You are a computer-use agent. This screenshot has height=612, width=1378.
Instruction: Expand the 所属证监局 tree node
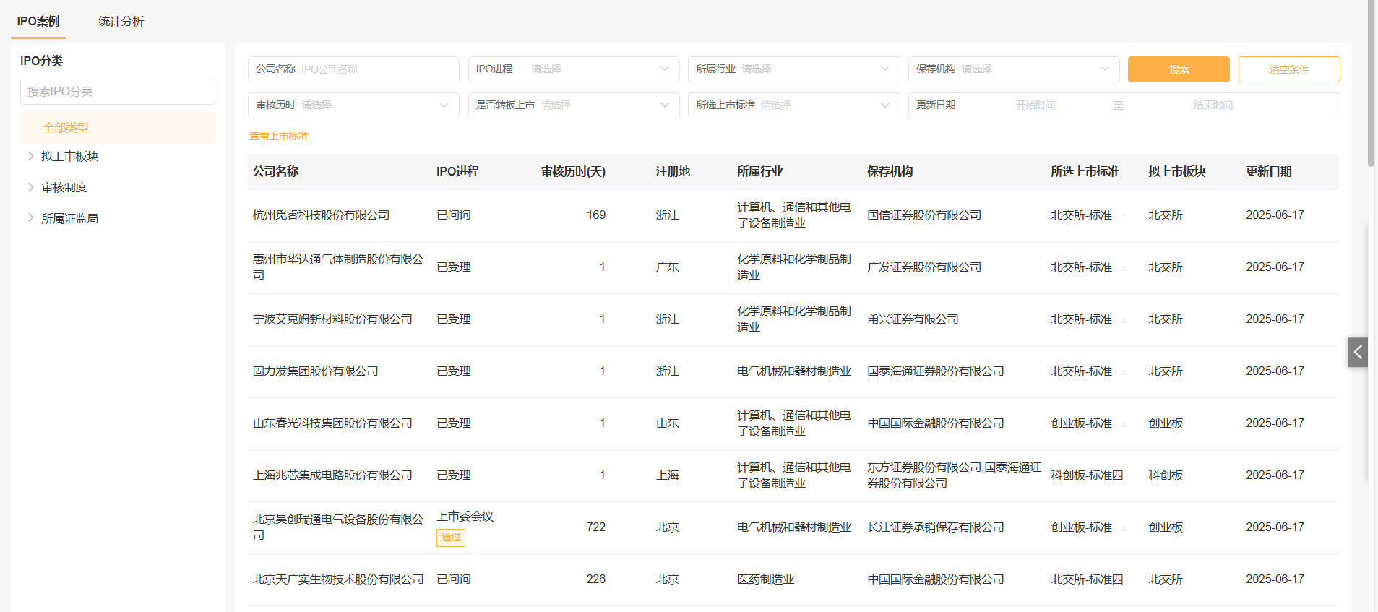click(x=31, y=217)
